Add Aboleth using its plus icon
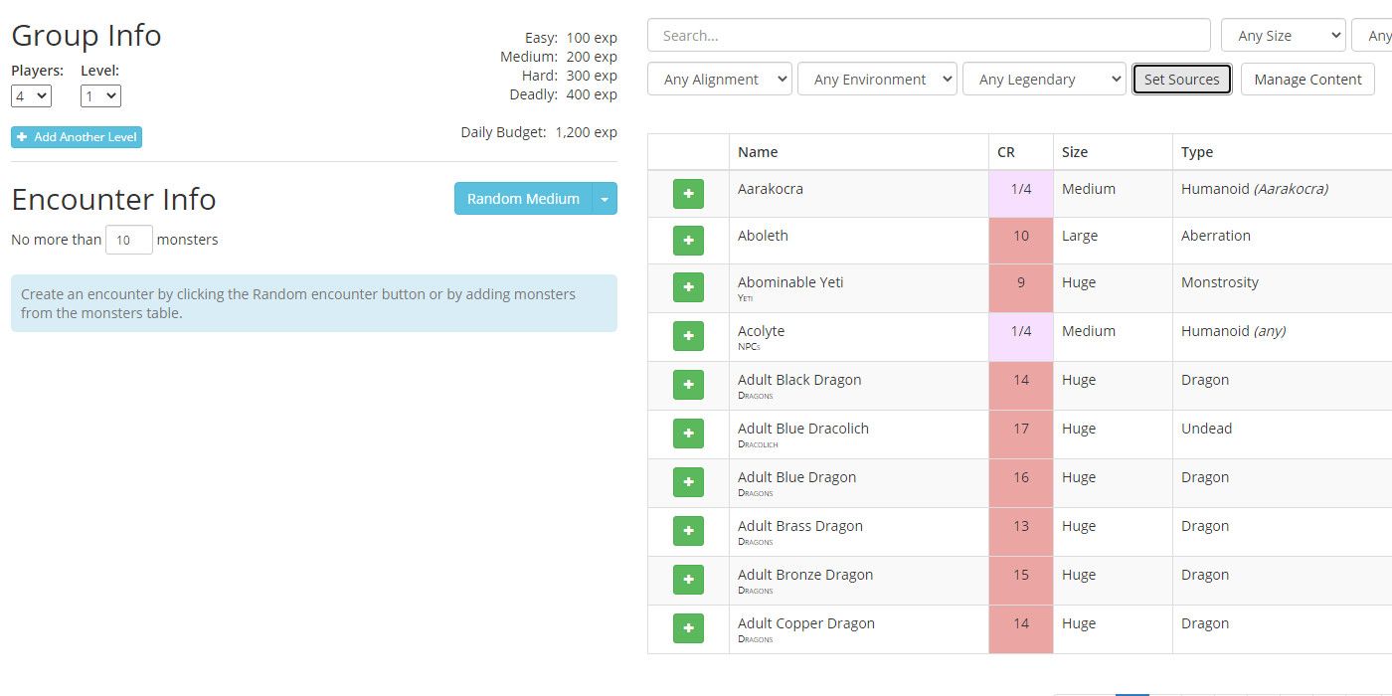 coord(688,241)
